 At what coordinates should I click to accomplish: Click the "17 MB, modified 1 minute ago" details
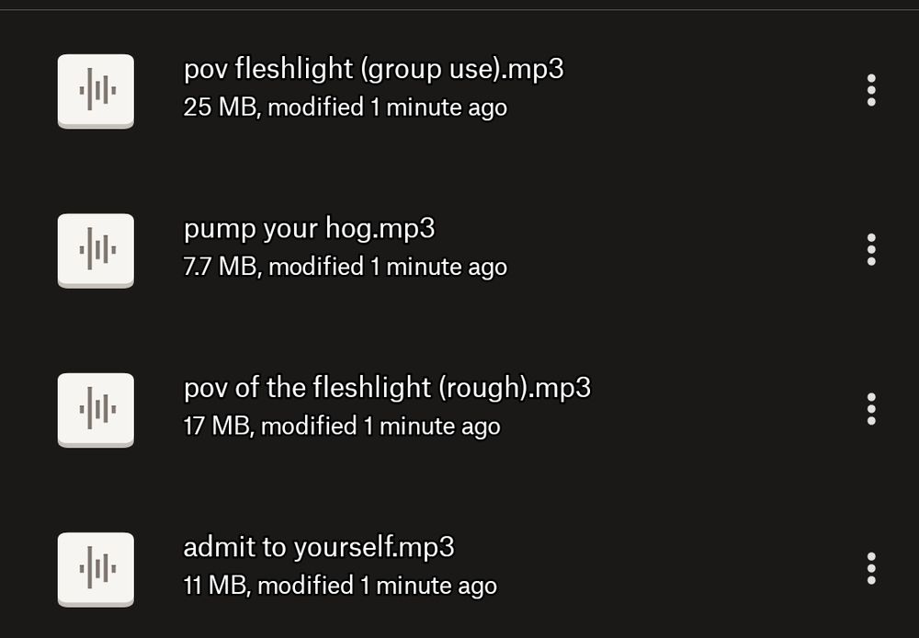pyautogui.click(x=342, y=427)
